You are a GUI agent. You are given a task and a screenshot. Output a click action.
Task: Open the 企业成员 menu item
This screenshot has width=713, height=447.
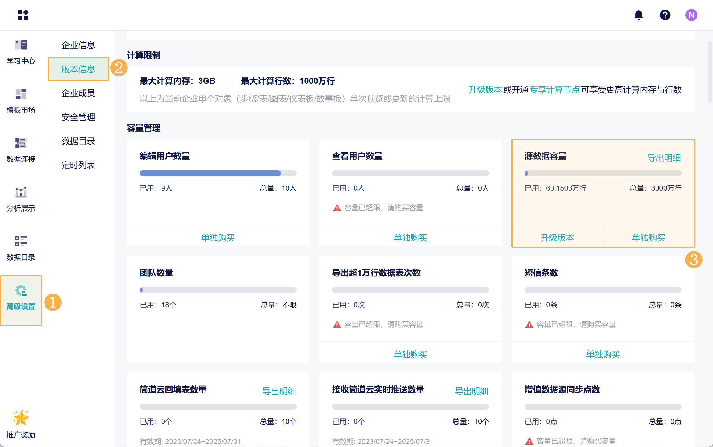click(x=78, y=93)
